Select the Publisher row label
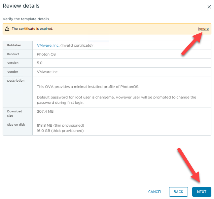Viewport: 214px width, 199px height. 14,45
